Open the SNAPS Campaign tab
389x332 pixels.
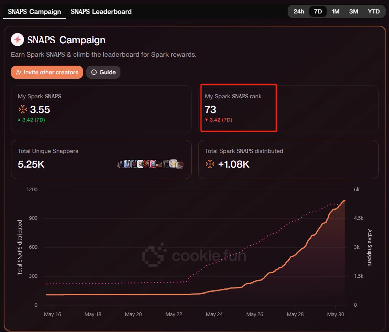click(35, 12)
